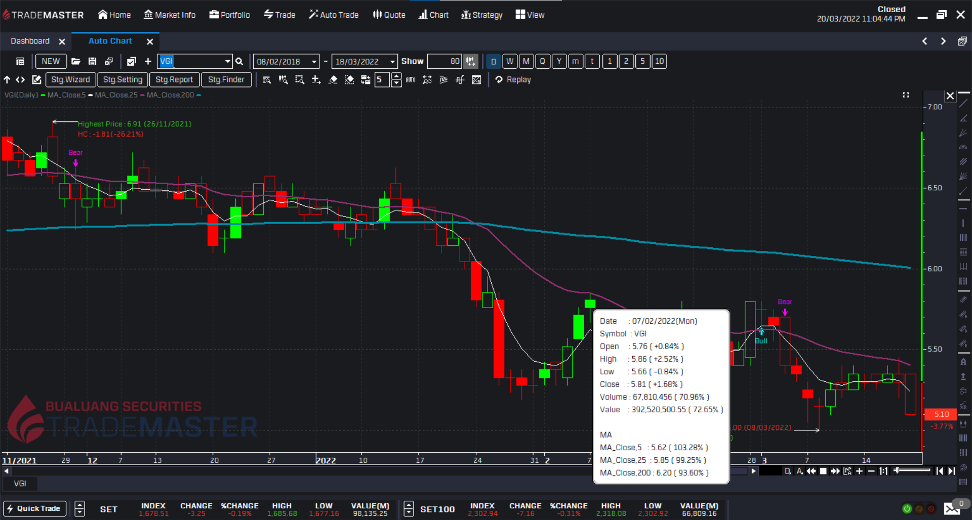Start chart Replay mode
This screenshot has height=520, width=972.
[513, 79]
